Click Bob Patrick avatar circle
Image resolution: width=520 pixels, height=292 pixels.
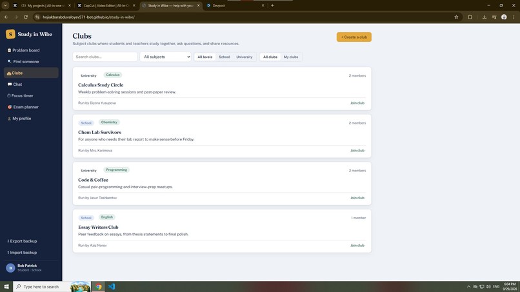coord(10,268)
